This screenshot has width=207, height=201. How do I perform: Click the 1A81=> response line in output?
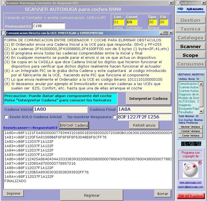tap(55, 137)
